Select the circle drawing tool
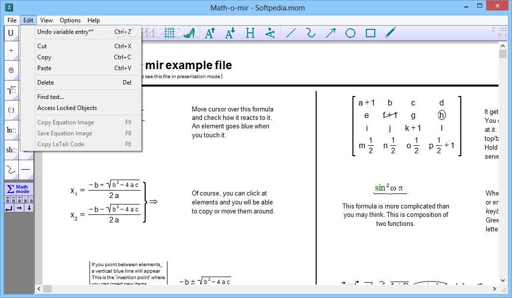512x298 pixels. tap(350, 33)
